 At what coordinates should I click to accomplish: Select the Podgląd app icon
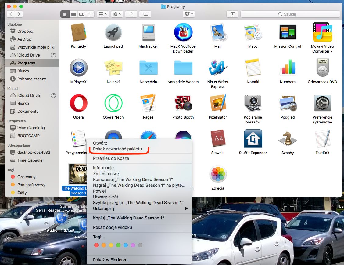288,103
